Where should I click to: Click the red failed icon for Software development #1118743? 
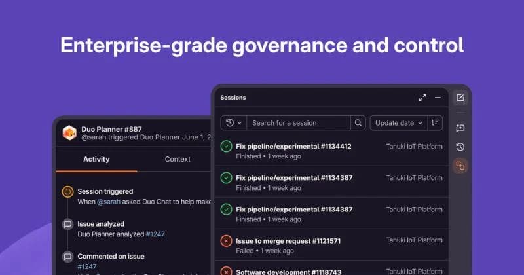point(226,271)
